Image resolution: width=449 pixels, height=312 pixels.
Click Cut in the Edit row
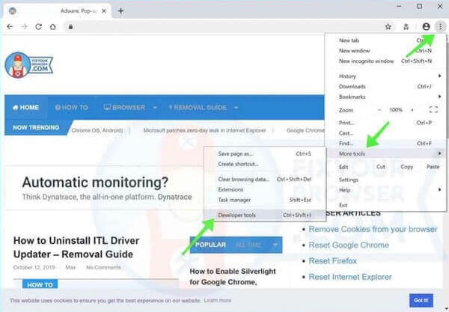point(381,167)
